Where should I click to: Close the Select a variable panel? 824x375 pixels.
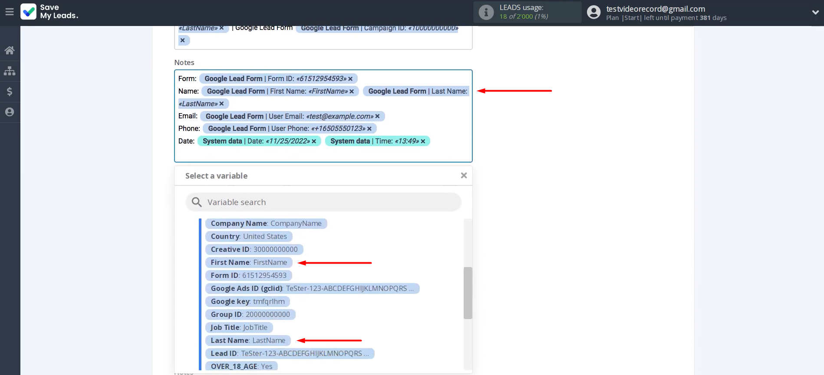coord(464,176)
